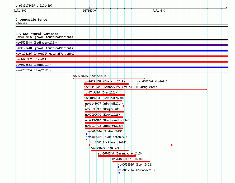Select esv3576683 (Uddin2014) variant label
The height and width of the screenshot is (183, 235).
(x=33, y=65)
